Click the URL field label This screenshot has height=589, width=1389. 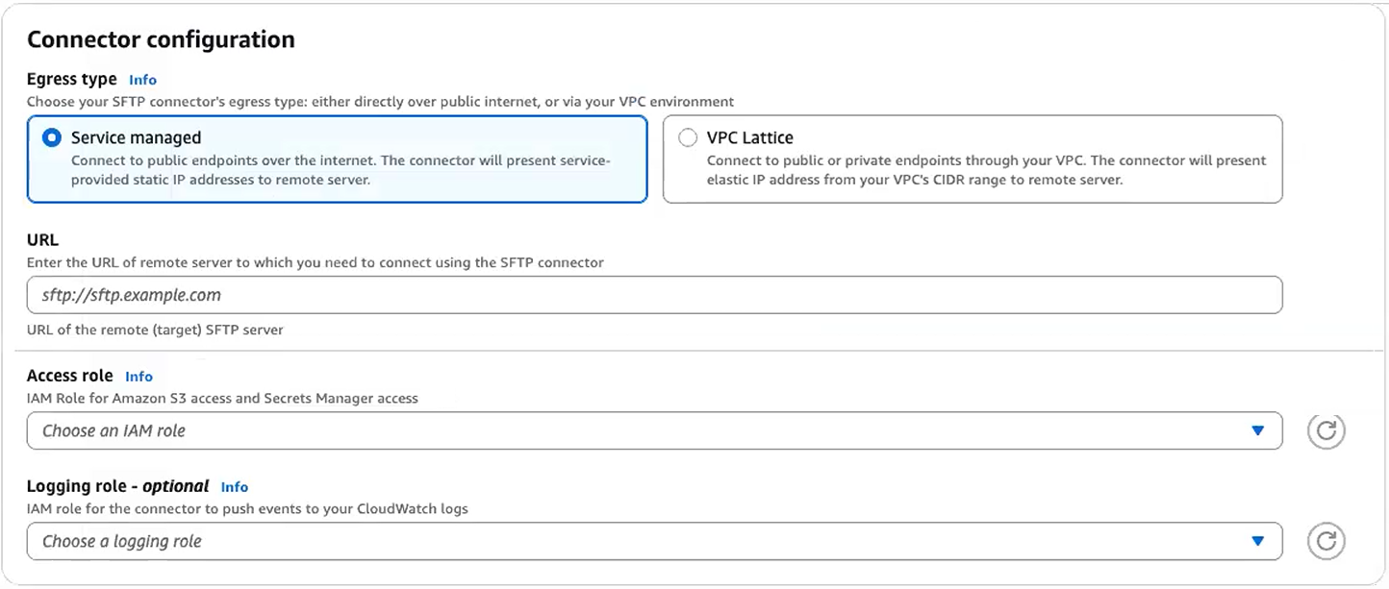pos(42,240)
